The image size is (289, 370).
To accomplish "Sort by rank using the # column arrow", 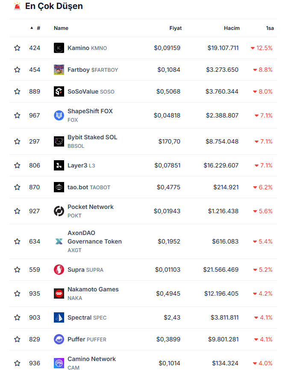I will 36,28.
